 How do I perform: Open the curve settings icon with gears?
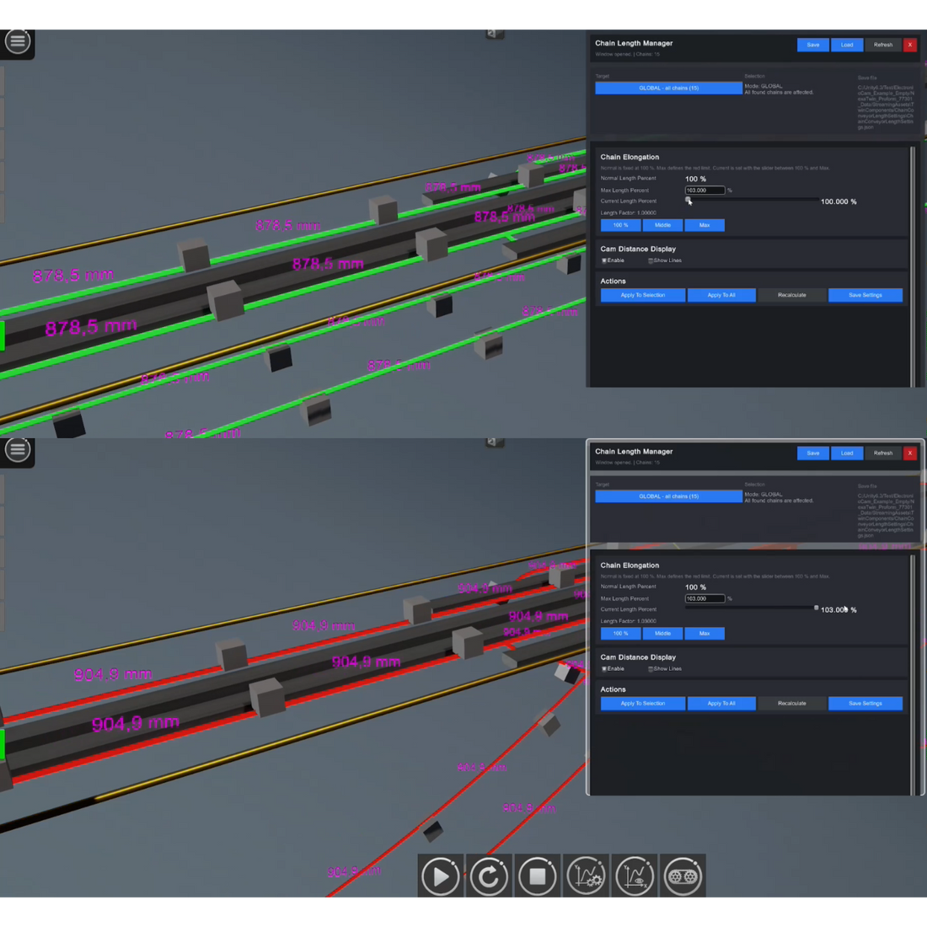pos(586,876)
